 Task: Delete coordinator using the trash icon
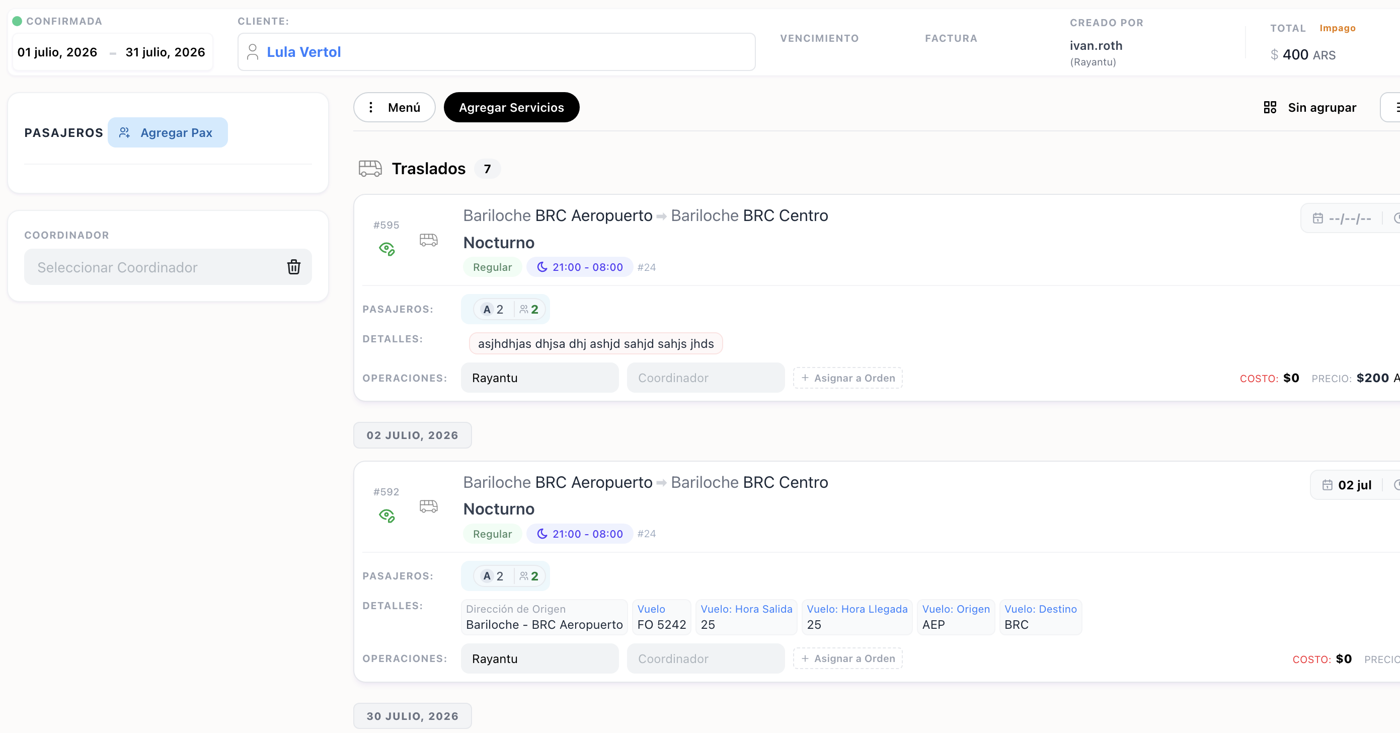(293, 267)
